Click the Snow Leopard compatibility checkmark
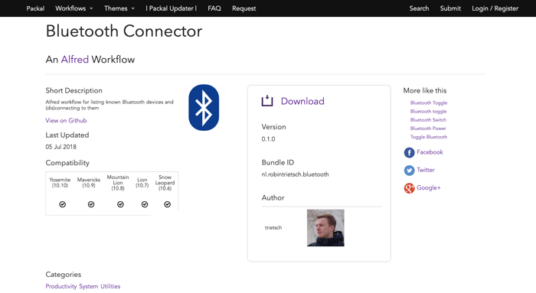The width and height of the screenshot is (536, 293). click(x=167, y=204)
